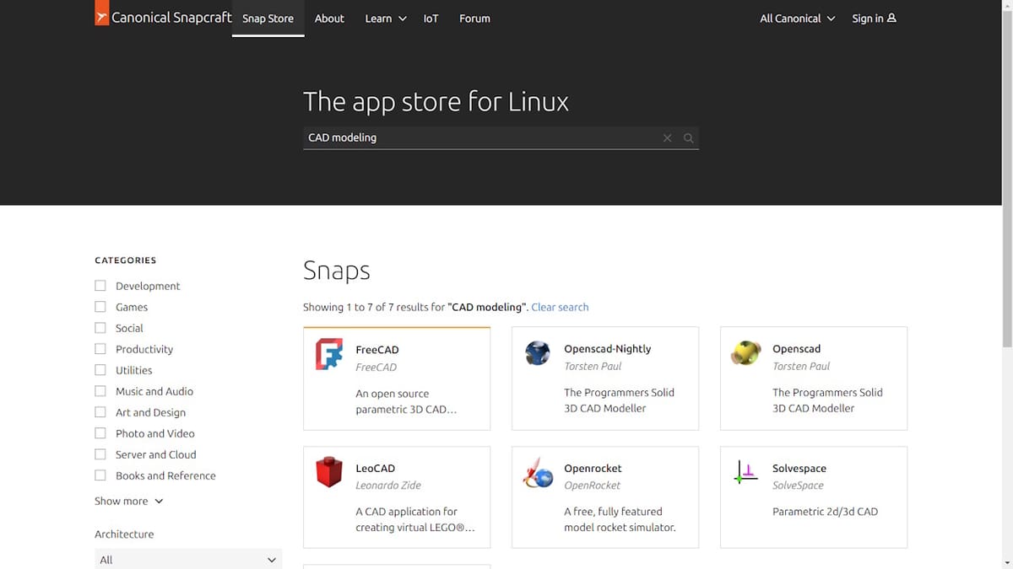Click the Solvespace axes icon
This screenshot has width=1013, height=569.
745,473
